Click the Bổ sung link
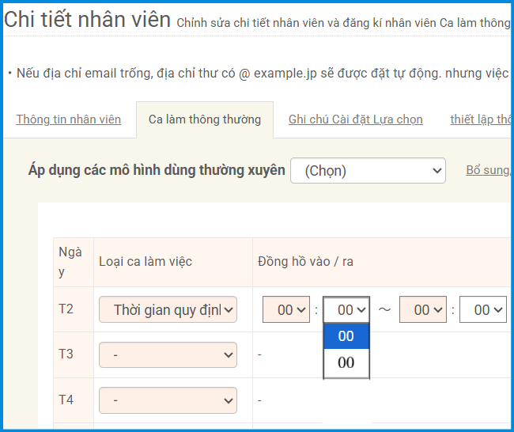The image size is (514, 432). 488,170
